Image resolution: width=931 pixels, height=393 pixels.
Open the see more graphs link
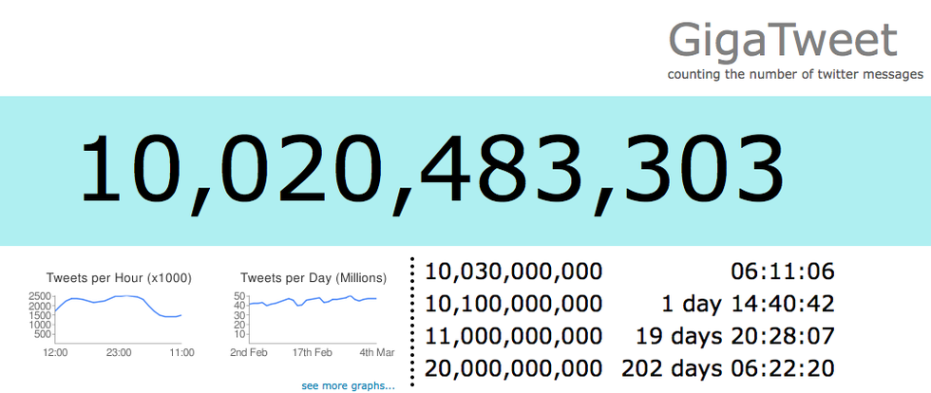pyautogui.click(x=348, y=385)
